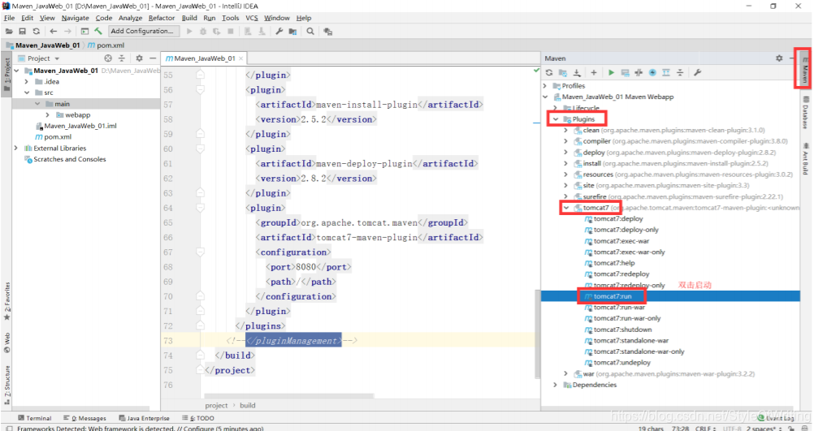Open Maven Settings wrench icon
This screenshot has height=431, width=818.
[698, 72]
